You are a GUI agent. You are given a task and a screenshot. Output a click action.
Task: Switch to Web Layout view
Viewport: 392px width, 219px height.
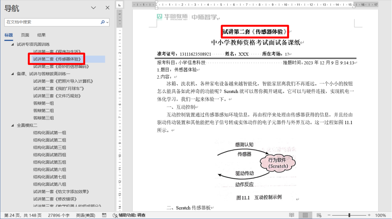pyautogui.click(x=319, y=215)
